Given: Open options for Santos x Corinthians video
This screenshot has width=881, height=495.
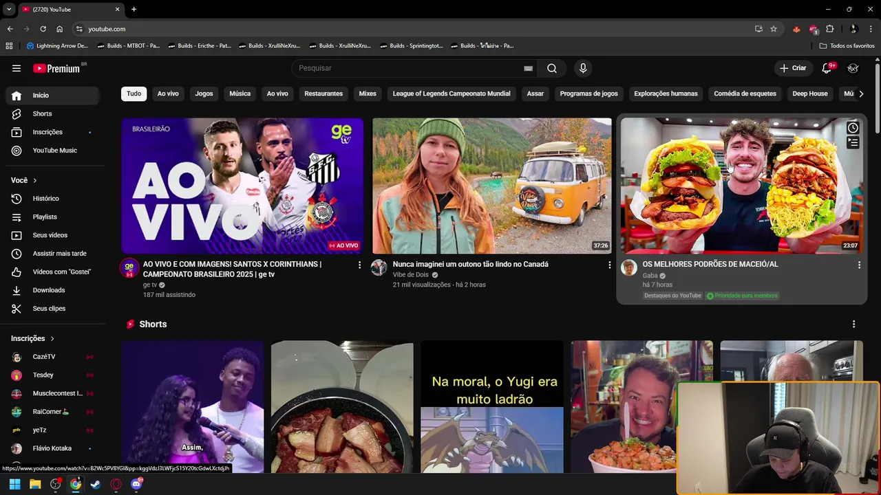Looking at the screenshot, I should (359, 265).
